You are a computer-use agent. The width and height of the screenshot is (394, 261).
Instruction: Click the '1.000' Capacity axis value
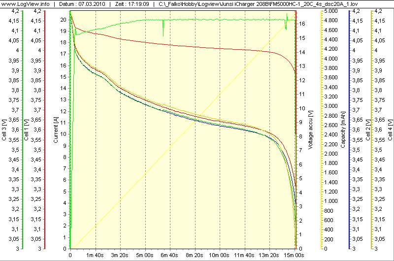tap(331, 201)
